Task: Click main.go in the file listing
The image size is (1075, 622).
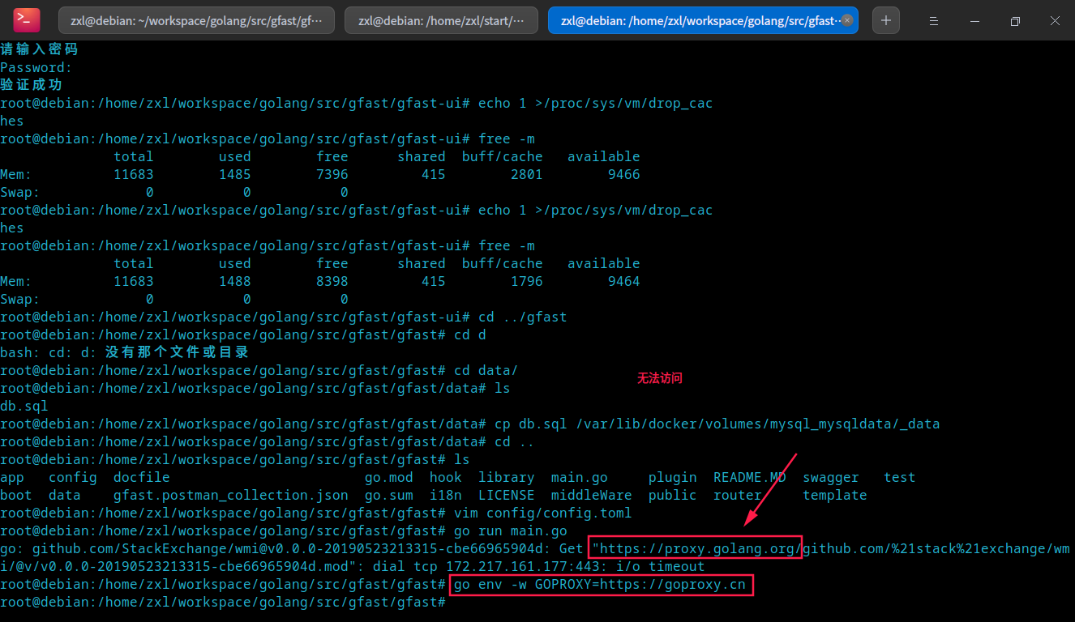Action: click(x=579, y=477)
